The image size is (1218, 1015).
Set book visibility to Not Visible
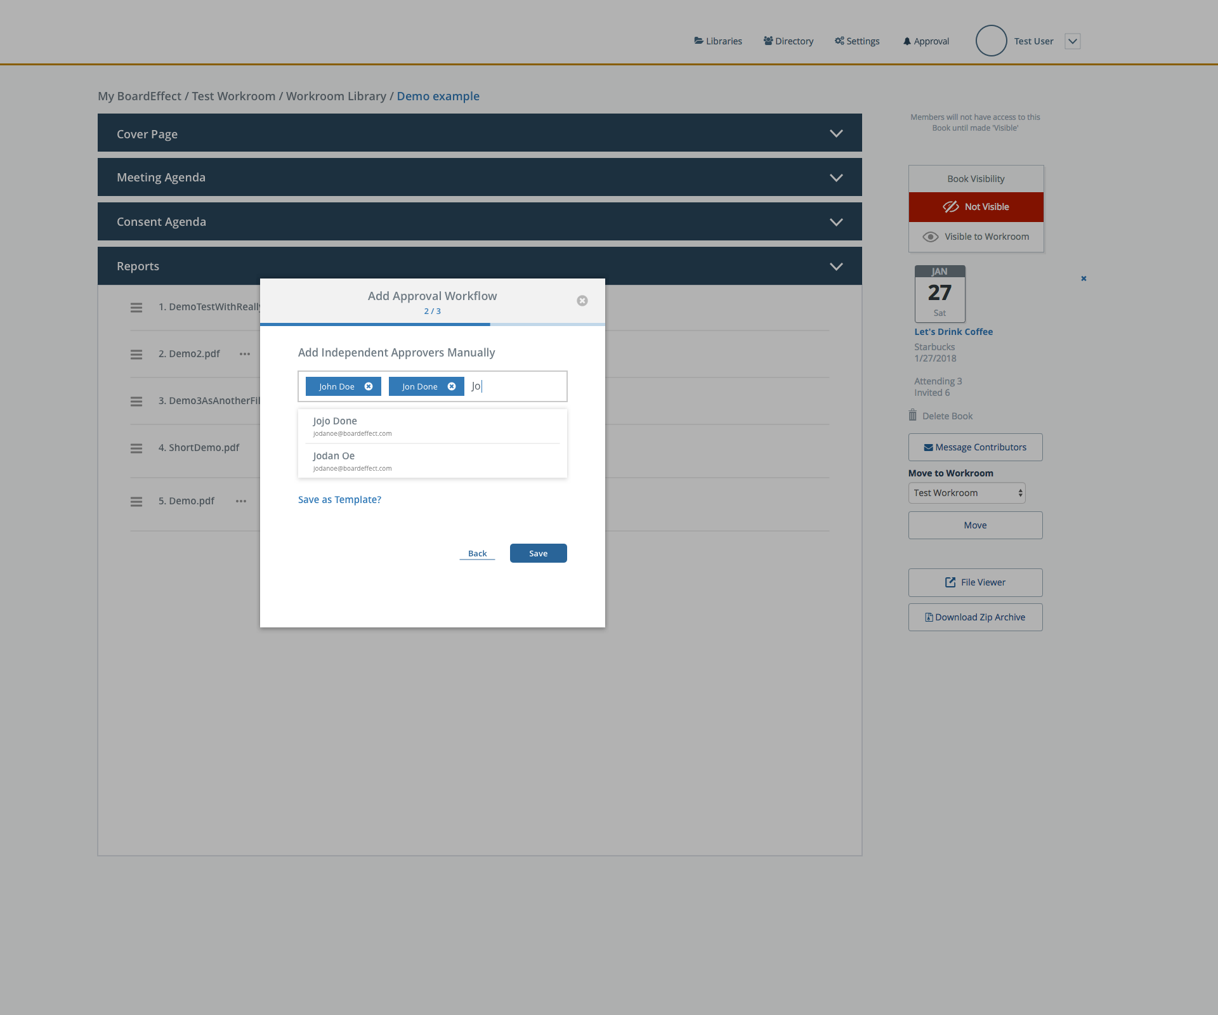pyautogui.click(x=976, y=207)
